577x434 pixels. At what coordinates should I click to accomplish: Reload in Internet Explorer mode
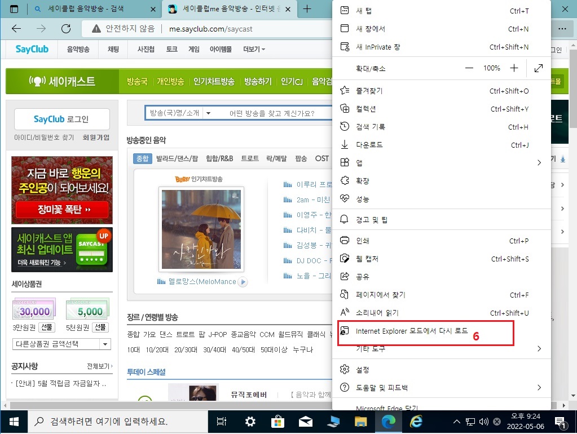(441, 331)
